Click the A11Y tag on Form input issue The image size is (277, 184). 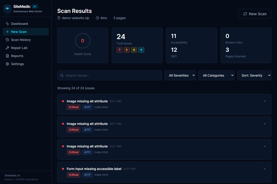coord(87,175)
